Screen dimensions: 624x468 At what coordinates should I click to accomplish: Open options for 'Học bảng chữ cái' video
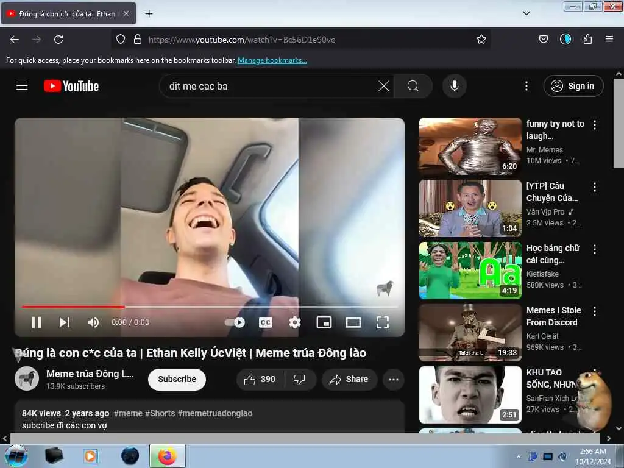tap(595, 249)
